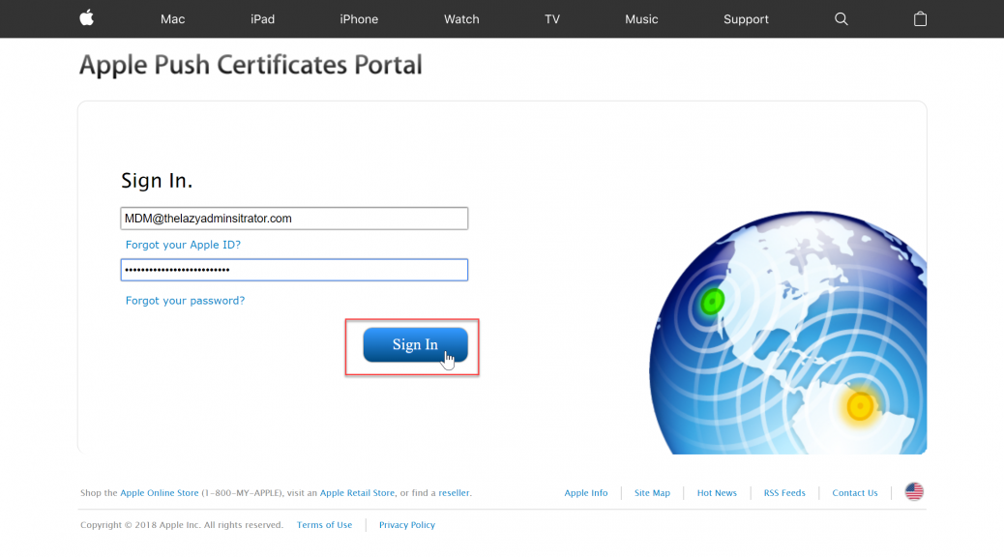1004x557 pixels.
Task: Open the iPad menu item
Action: 262,19
